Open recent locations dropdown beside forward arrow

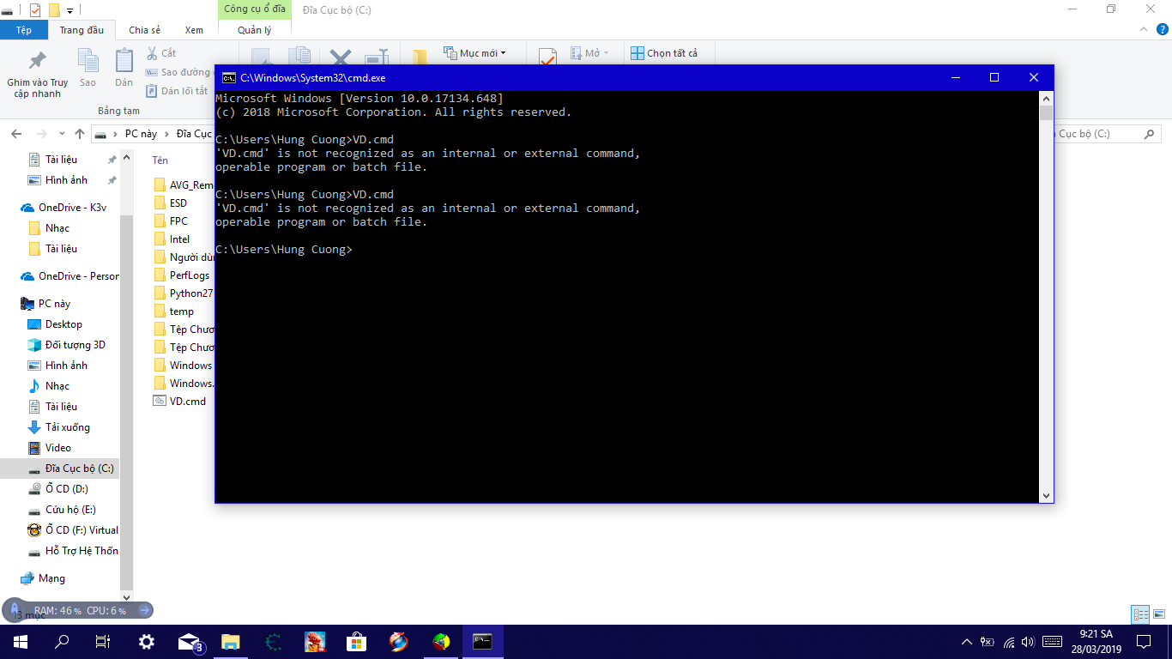pyautogui.click(x=61, y=134)
